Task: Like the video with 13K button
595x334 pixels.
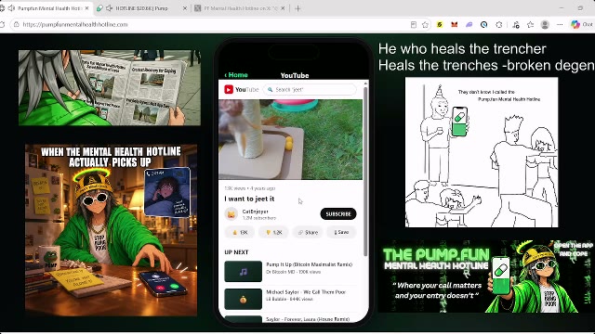Action: (240, 233)
